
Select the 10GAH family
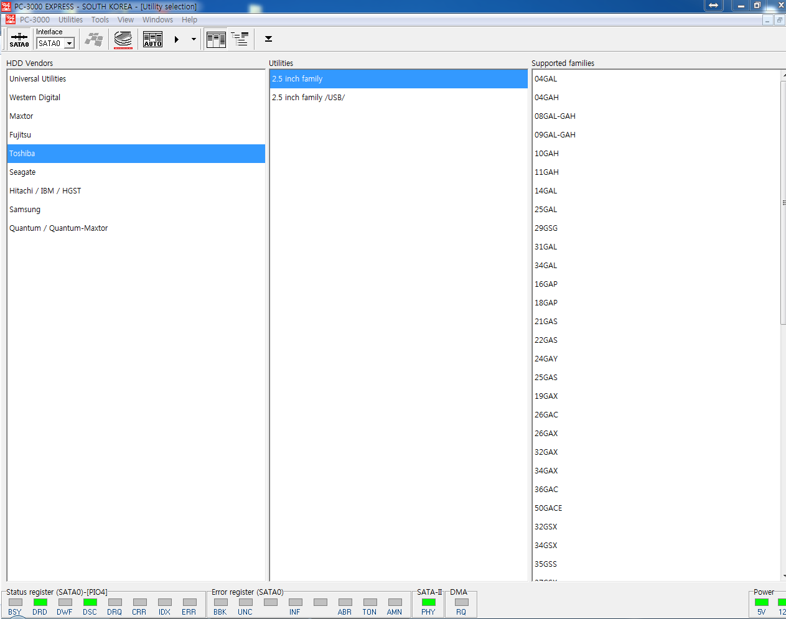point(656,154)
